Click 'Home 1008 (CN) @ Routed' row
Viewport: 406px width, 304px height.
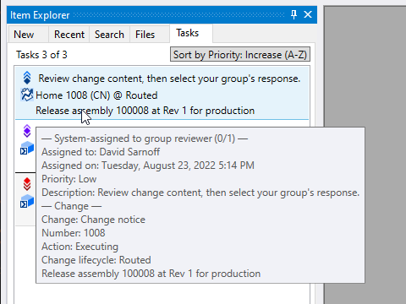pyautogui.click(x=96, y=95)
